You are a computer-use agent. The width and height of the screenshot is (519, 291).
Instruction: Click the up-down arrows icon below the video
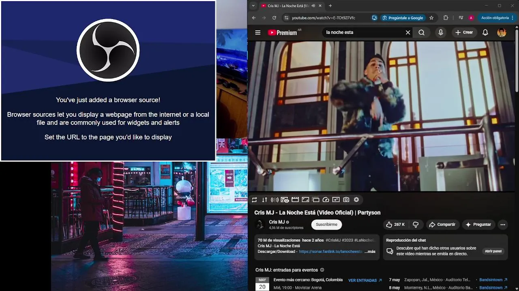coord(264,200)
